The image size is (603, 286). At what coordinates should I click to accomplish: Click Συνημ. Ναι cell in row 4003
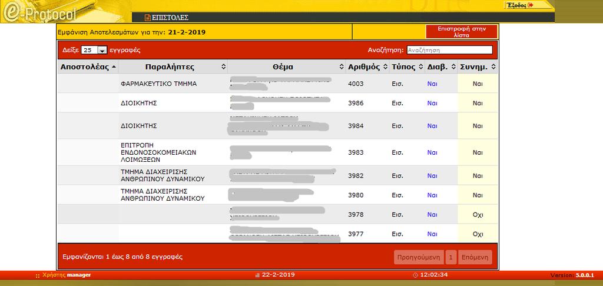[x=478, y=84]
